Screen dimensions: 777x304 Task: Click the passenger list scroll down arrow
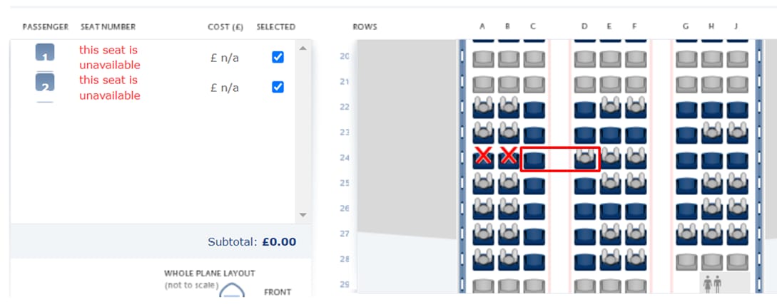pyautogui.click(x=303, y=215)
